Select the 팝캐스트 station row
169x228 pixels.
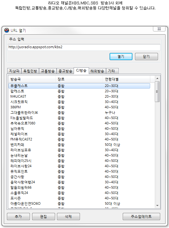pyautogui.click(x=79, y=91)
